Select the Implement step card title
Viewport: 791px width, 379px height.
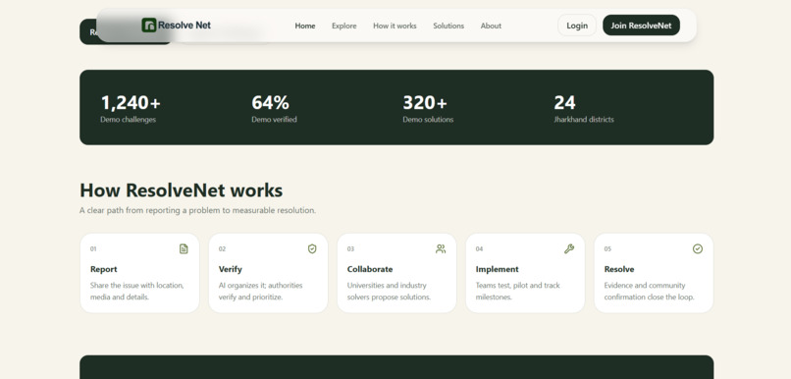[x=497, y=269]
